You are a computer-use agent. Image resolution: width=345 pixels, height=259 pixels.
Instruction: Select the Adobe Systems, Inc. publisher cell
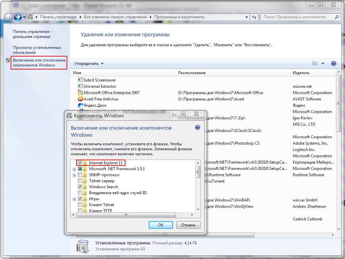tap(310, 143)
